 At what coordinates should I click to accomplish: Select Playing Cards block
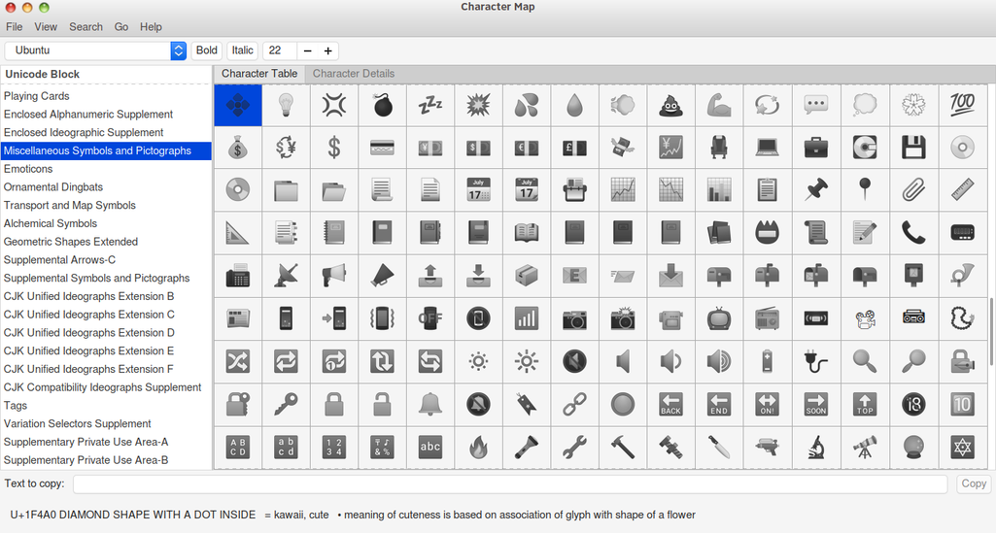tap(106, 96)
